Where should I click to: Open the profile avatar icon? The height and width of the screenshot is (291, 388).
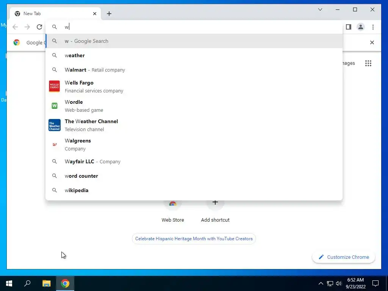361,27
